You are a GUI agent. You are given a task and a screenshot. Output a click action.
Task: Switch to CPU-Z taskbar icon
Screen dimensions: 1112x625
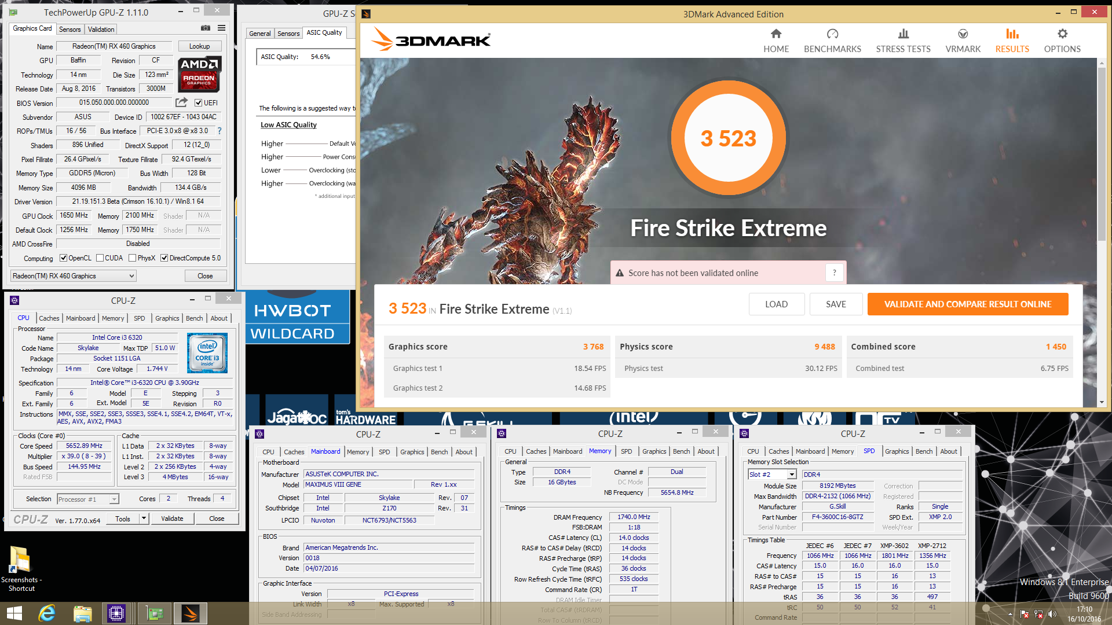[116, 613]
